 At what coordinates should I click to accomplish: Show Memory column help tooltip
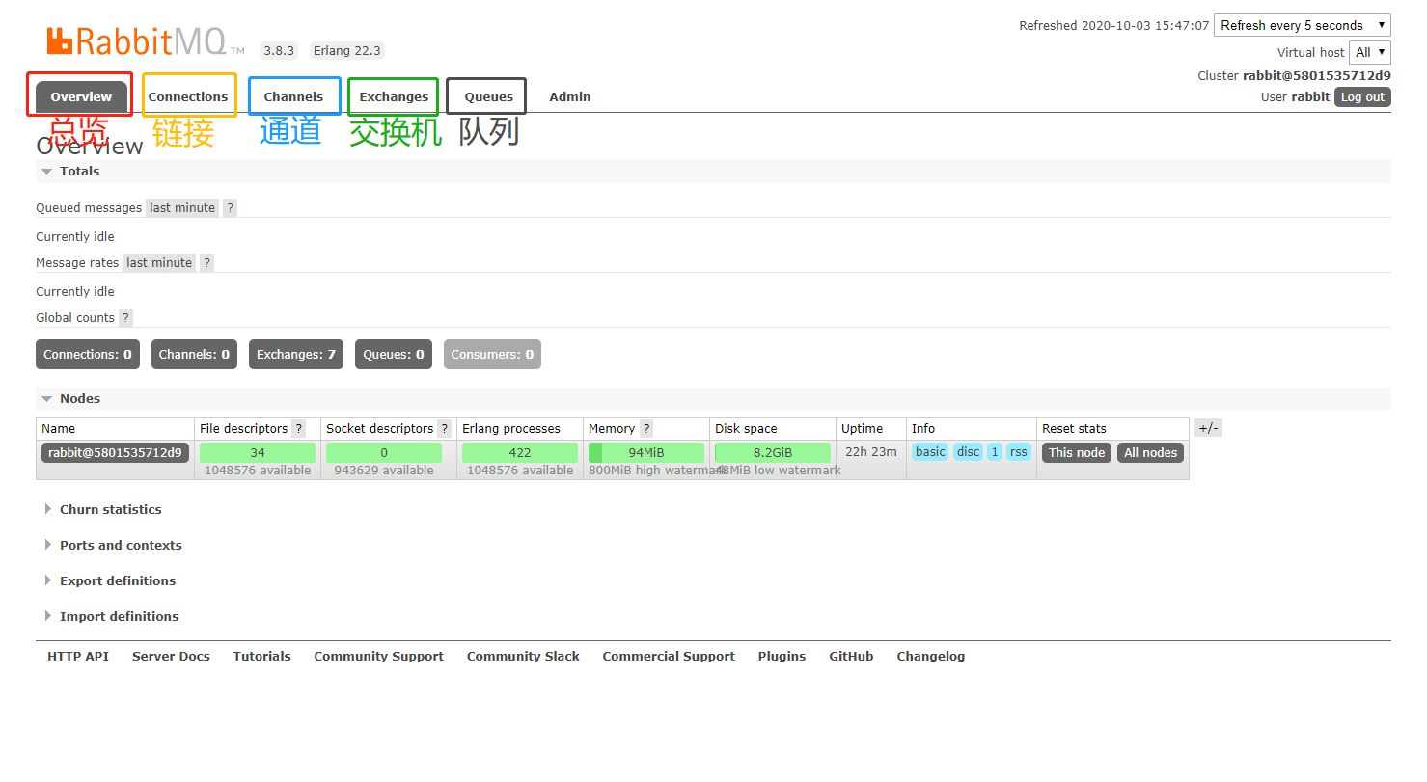point(646,429)
